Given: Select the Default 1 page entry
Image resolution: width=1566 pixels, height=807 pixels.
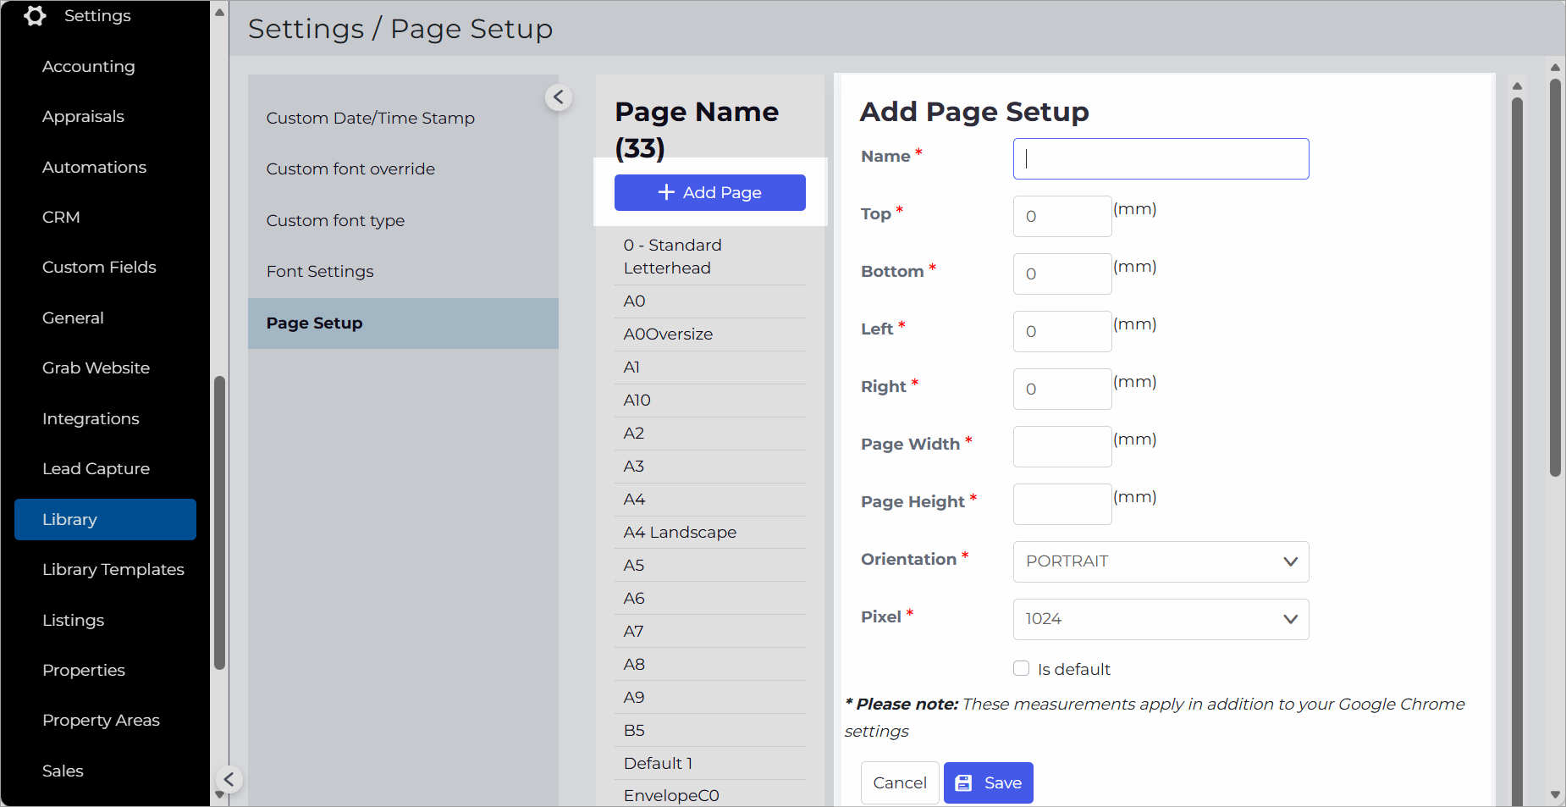Looking at the screenshot, I should pyautogui.click(x=709, y=764).
